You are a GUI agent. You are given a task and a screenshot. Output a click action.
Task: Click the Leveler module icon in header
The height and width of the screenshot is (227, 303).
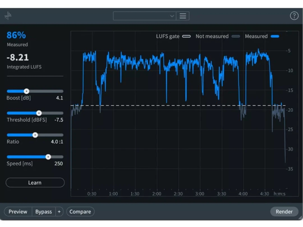coord(8,16)
